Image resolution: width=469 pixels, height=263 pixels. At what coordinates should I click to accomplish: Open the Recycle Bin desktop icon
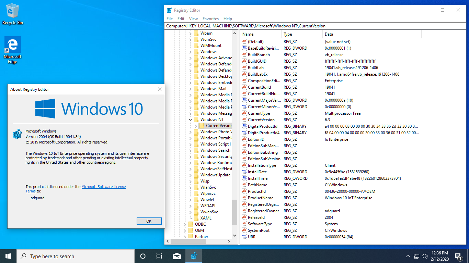coord(13,14)
